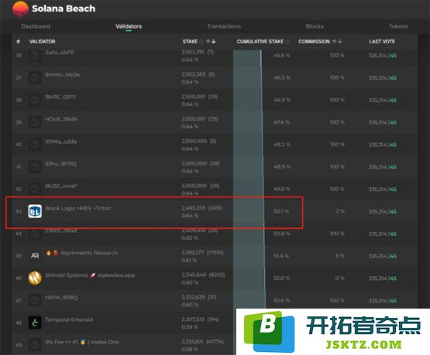Click placeholder avatar of validator row 49
430x355 pixels.
pyautogui.click(x=35, y=345)
